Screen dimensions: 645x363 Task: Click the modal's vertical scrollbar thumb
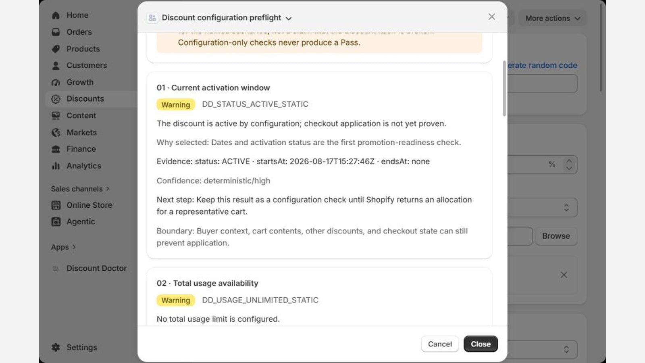coord(504,88)
